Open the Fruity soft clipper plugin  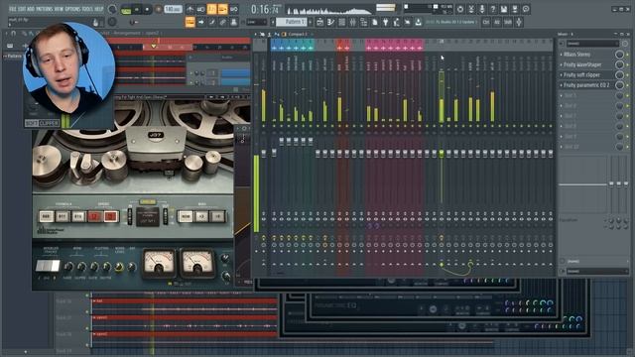click(582, 75)
